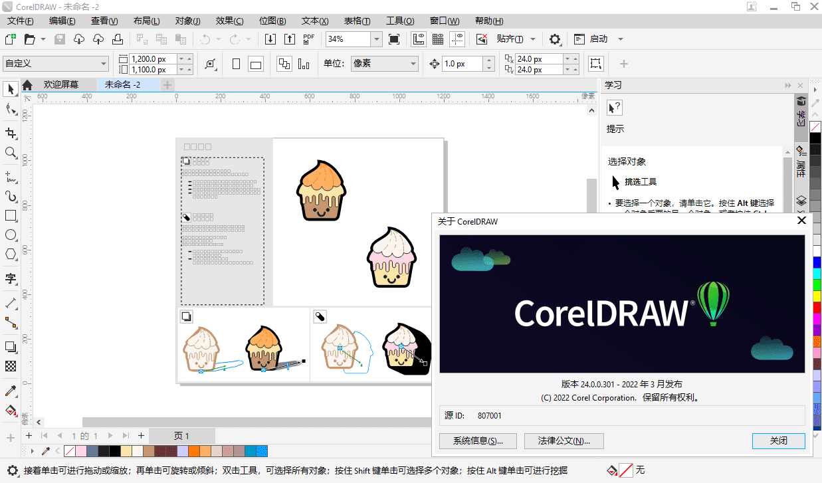Select the Artistic Media tool
The width and height of the screenshot is (822, 483).
[11, 197]
